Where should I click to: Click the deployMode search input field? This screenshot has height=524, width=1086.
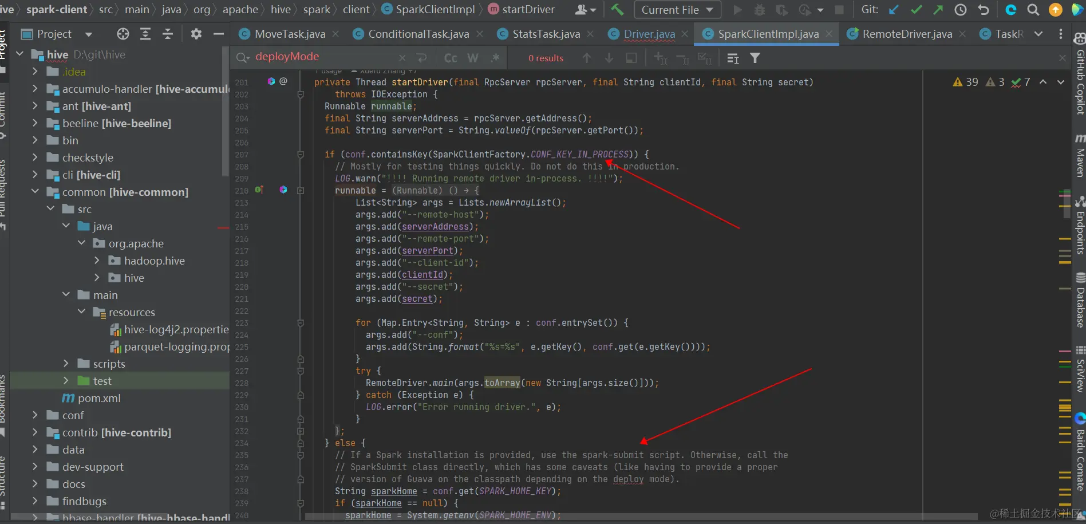[x=325, y=57]
